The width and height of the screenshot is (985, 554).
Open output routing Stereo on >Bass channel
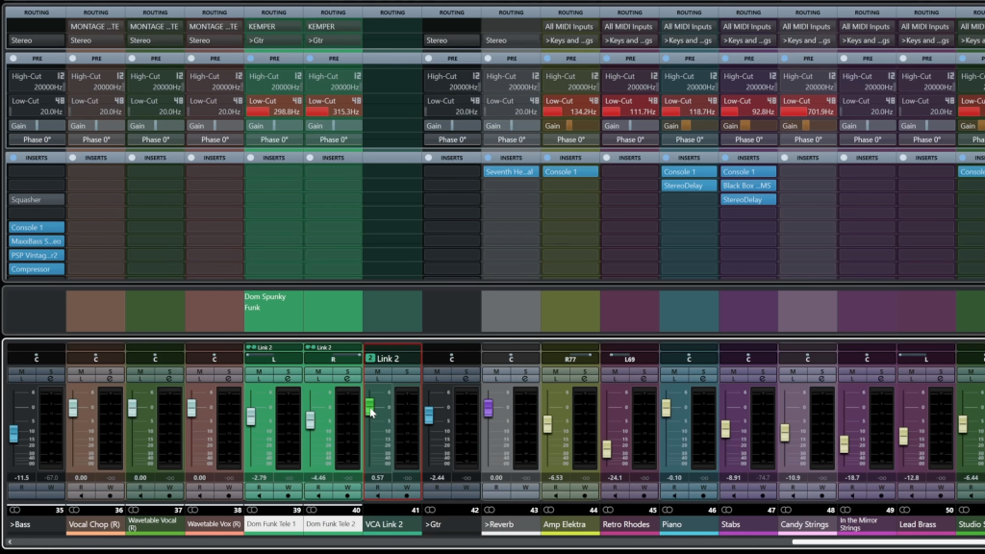37,40
